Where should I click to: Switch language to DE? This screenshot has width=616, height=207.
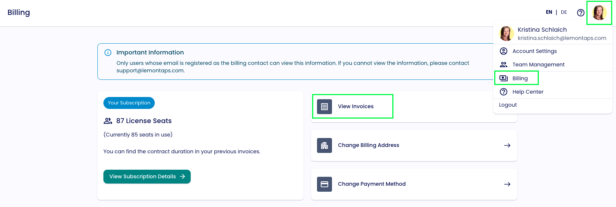coord(564,12)
